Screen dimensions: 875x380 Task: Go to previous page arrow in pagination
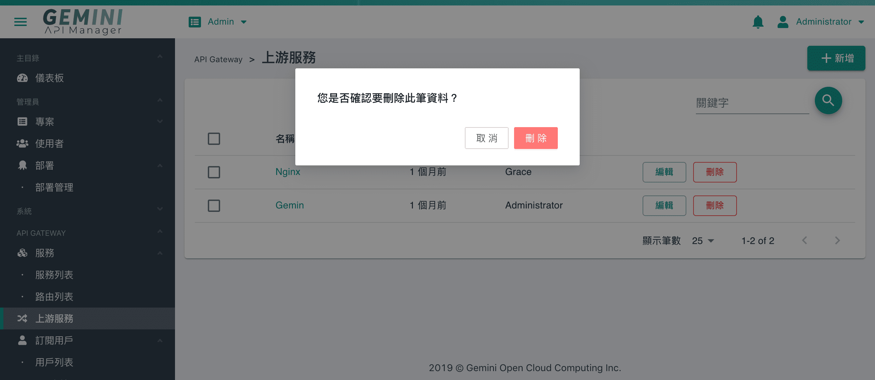click(805, 240)
